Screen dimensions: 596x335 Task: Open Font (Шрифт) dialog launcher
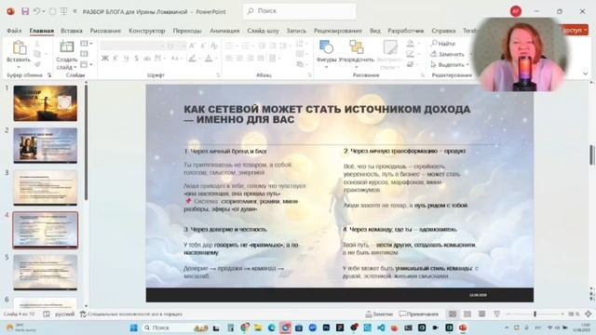(218, 75)
